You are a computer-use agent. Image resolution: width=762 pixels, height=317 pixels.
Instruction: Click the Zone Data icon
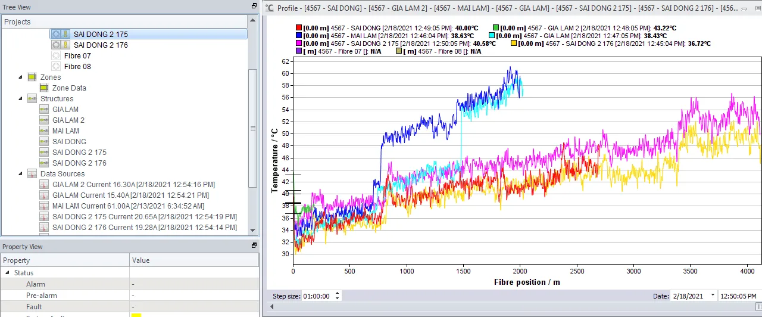pos(44,88)
